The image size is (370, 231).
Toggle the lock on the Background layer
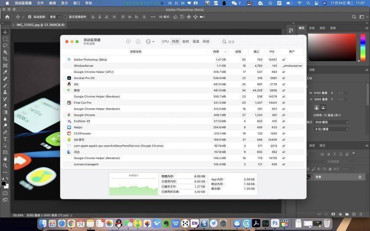(360, 177)
